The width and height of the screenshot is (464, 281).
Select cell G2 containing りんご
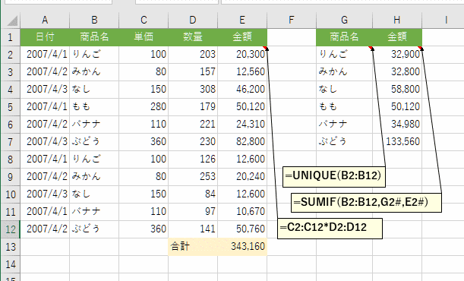click(x=345, y=55)
